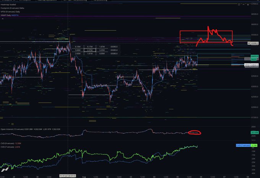Image resolution: width=260 pixels, height=178 pixels.
Task: Select the Footprint (9 venues) Delta legend entry
Action: coord(12,8)
